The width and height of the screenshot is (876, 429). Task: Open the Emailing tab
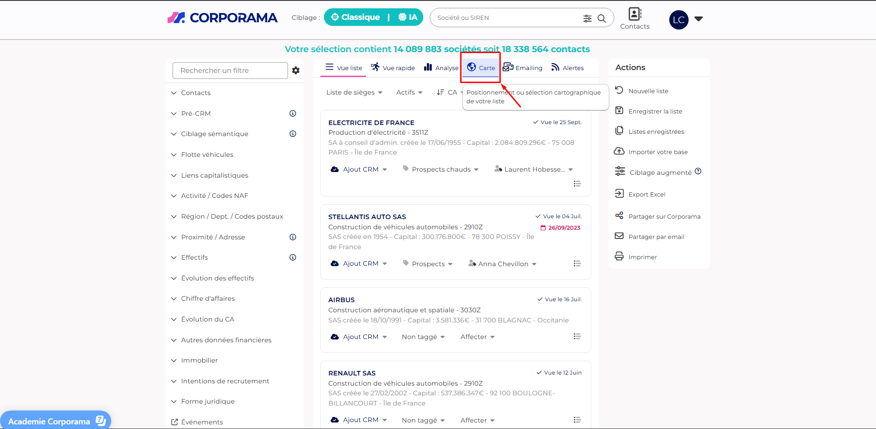(x=522, y=68)
